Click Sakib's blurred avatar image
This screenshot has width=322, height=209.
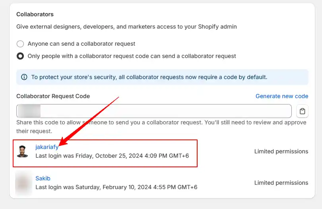coord(23,183)
